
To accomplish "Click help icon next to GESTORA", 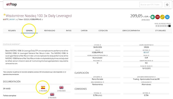I will 149,50.
